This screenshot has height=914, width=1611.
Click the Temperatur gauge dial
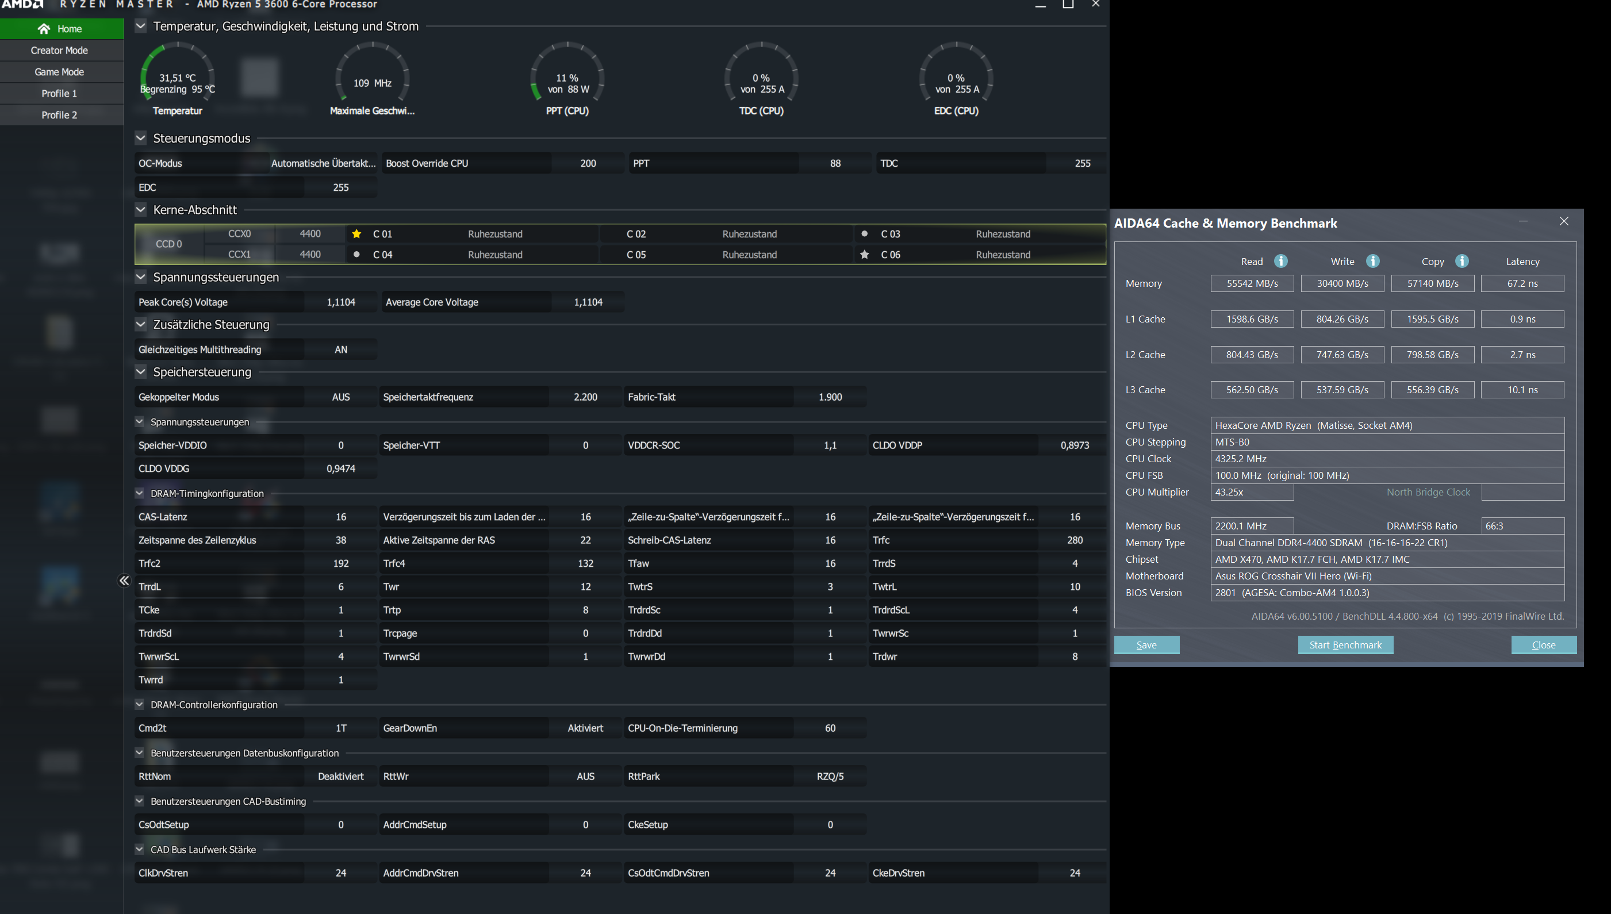click(x=178, y=74)
